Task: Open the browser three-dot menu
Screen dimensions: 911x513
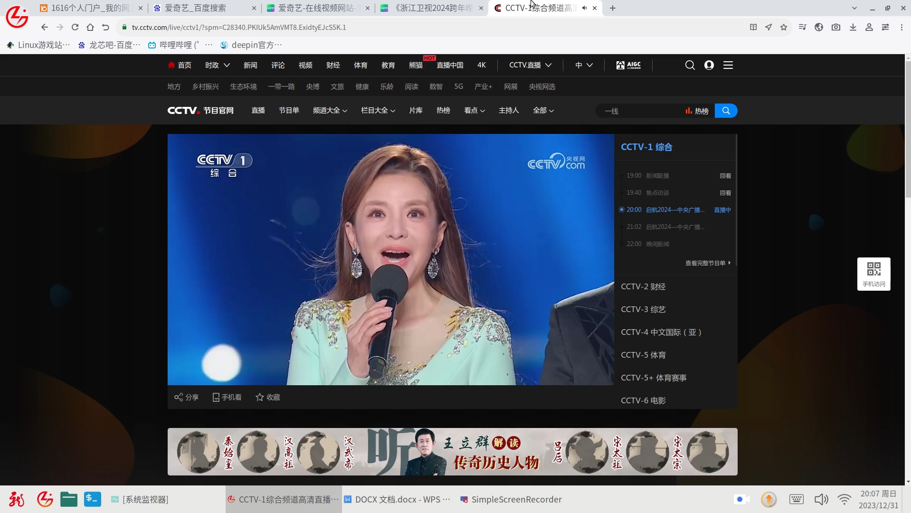Action: coord(902,28)
